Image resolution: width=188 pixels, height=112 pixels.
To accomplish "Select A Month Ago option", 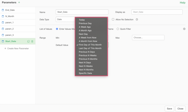I will click(x=91, y=31).
